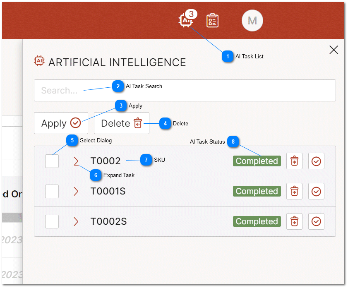Click the trash icon beside T0001S
348x288 pixels.
click(x=294, y=191)
